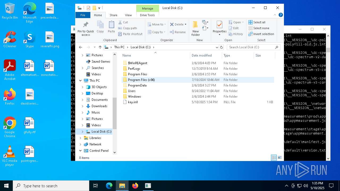340x191 pixels.
Task: Select the VLC media player desktop icon
Action: pyautogui.click(x=10, y=156)
